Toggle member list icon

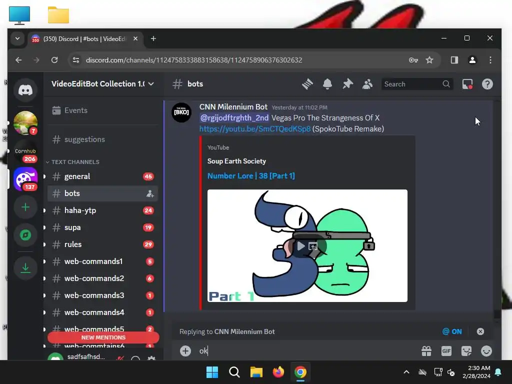pos(367,84)
